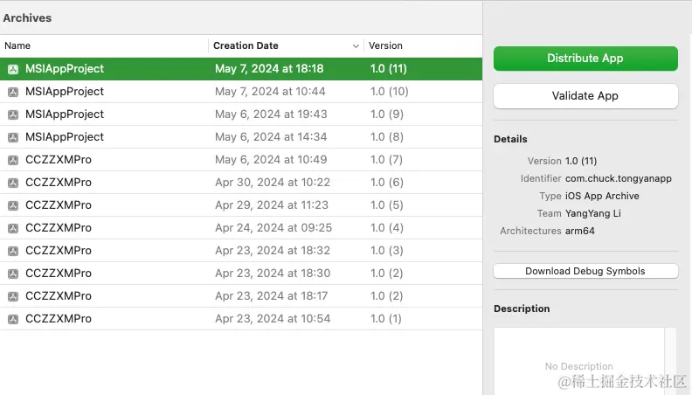Click archive icon of MSIAppProject version 1.0 (10)
Viewport: 692px width, 395px height.
pyautogui.click(x=13, y=92)
